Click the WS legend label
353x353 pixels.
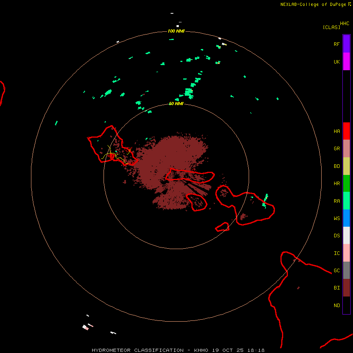(337, 218)
